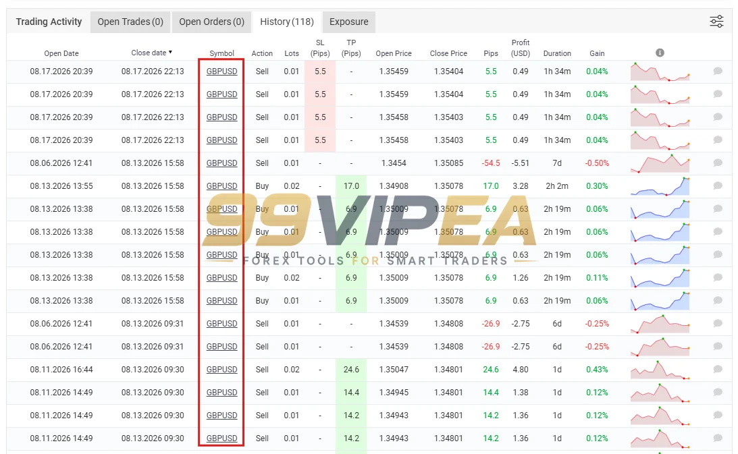Click the 7d duration cell
Screen dimensions: 738x454
(x=557, y=163)
